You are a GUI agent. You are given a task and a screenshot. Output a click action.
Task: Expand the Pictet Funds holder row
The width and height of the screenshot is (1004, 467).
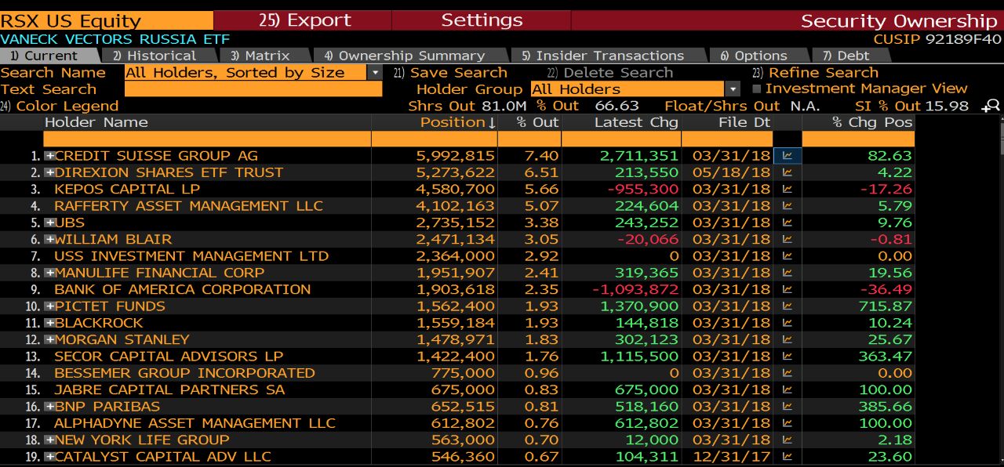(x=49, y=306)
